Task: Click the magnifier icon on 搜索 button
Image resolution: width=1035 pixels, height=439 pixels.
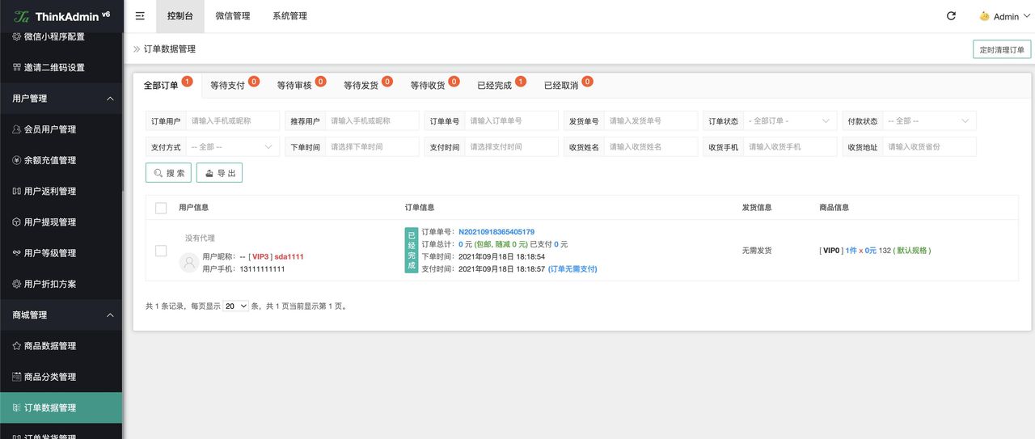Action: [x=158, y=173]
